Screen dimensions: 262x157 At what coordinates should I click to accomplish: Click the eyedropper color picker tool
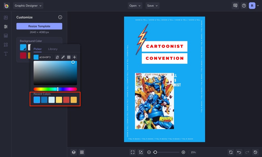[x=63, y=57]
